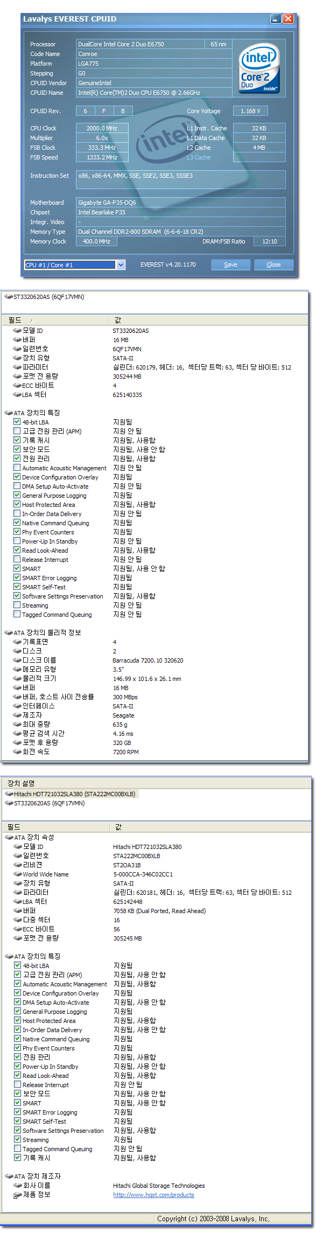Click the Intel Core 2 Duo logo
The width and height of the screenshot is (323, 1239).
pyautogui.click(x=259, y=69)
